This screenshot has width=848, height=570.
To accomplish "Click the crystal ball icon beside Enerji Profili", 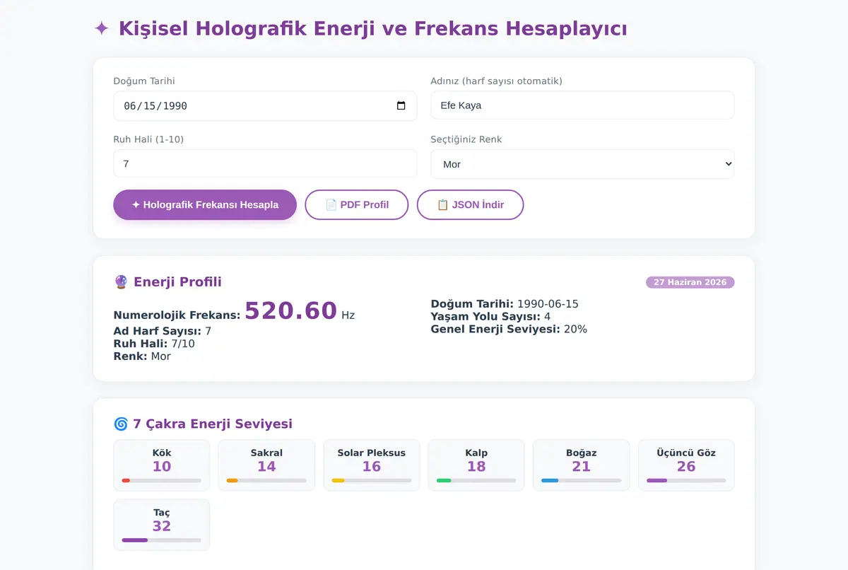I will pyautogui.click(x=121, y=282).
